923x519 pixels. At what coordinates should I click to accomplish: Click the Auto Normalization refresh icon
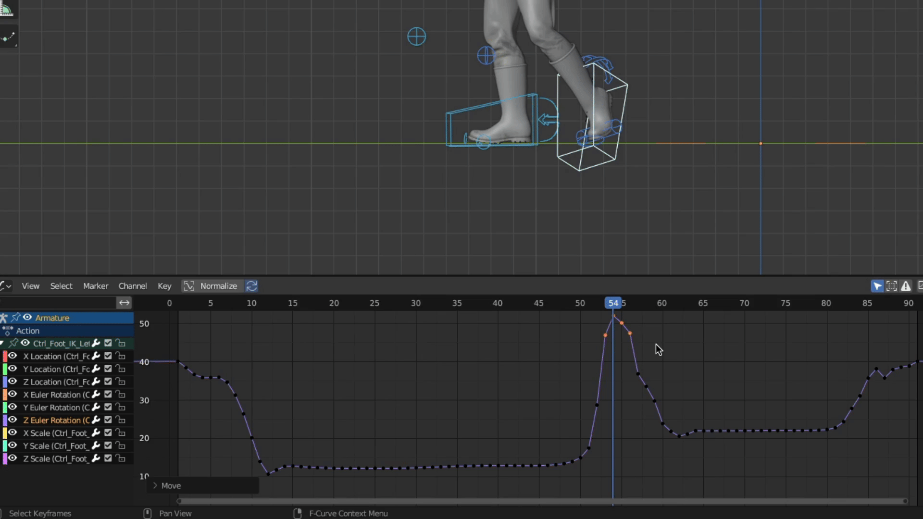click(251, 286)
